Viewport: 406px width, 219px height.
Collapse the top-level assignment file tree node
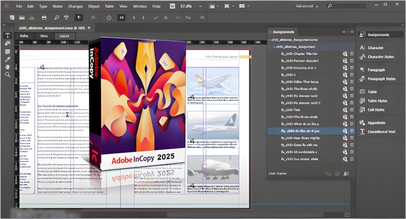click(269, 40)
